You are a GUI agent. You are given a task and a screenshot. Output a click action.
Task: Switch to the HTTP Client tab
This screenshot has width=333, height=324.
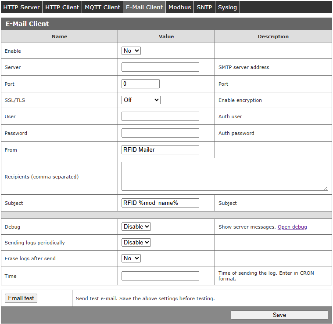62,7
